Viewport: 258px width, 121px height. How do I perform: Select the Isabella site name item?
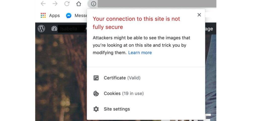[69, 29]
